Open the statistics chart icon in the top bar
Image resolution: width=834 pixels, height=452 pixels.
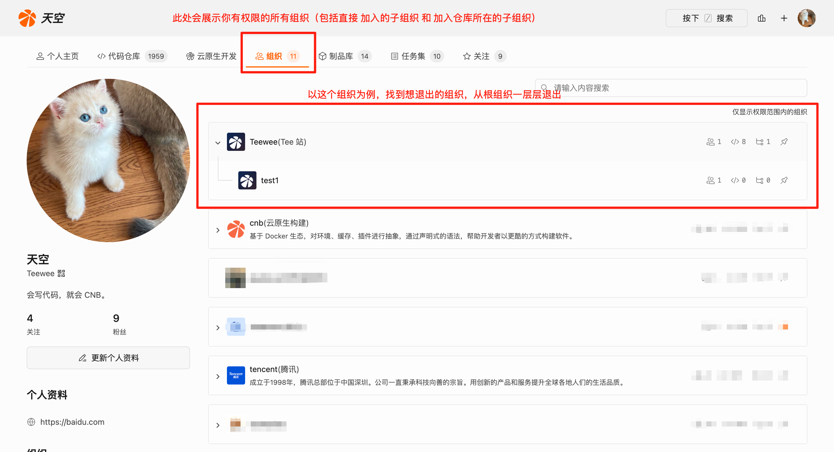(761, 18)
